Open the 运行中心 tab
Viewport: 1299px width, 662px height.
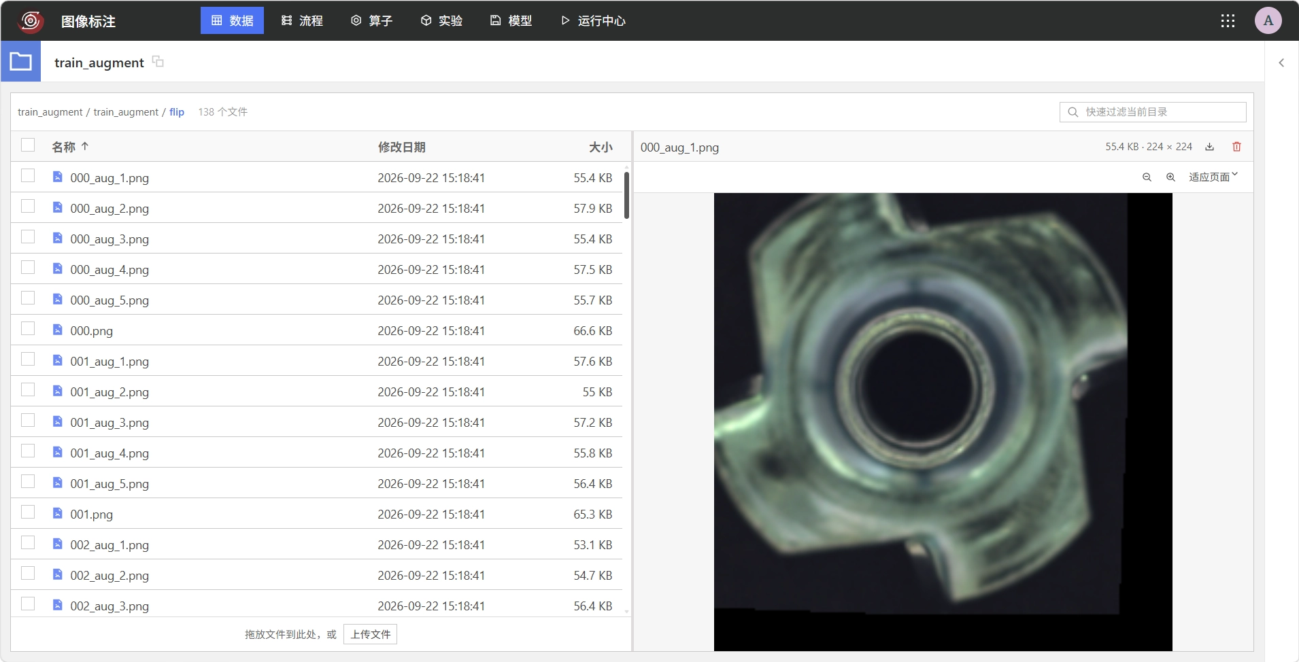pos(593,20)
